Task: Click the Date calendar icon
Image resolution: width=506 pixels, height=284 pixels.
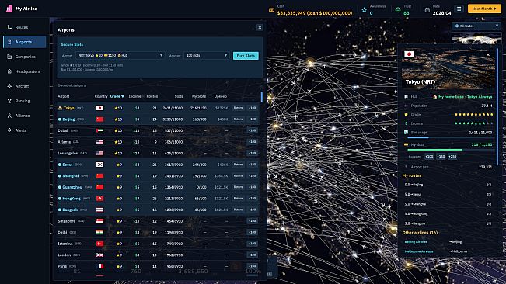Action: 427,10
